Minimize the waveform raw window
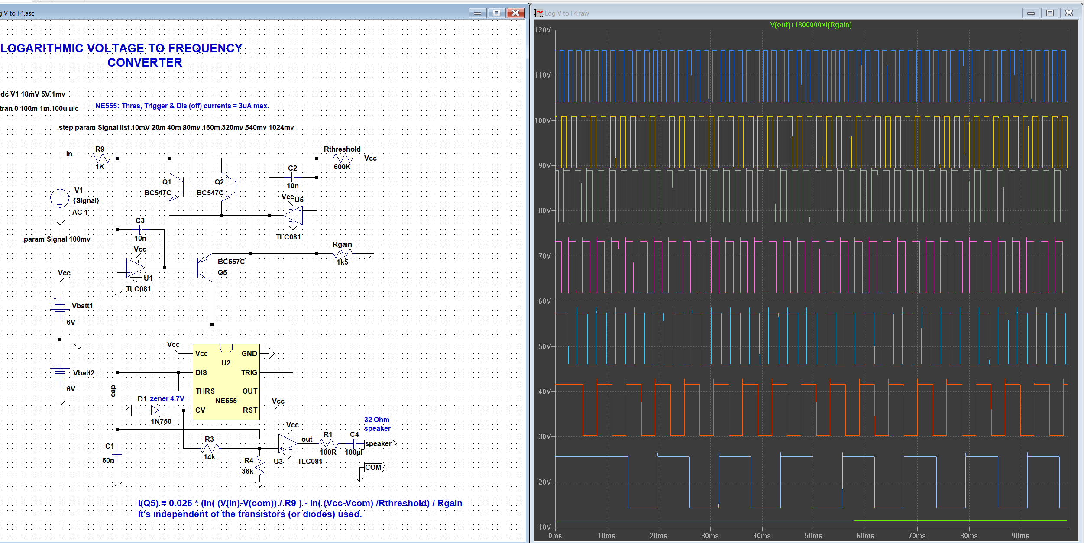Viewport: 1084px width, 543px height. (1031, 13)
